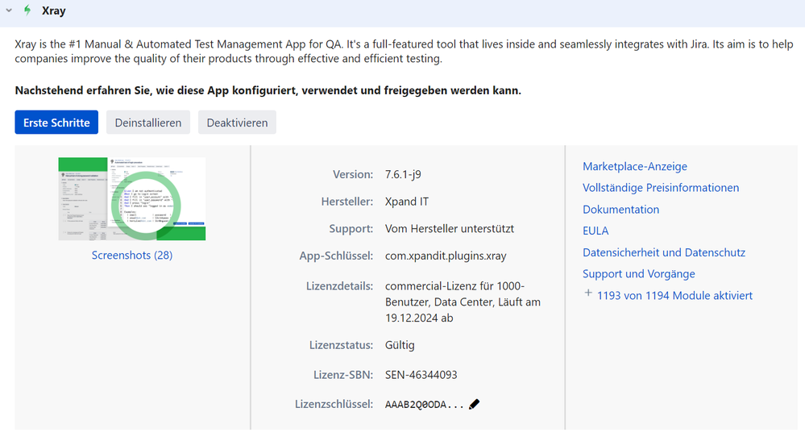Click the bold Nachstehend erfahren Sie heading
The width and height of the screenshot is (805, 441).
(268, 90)
